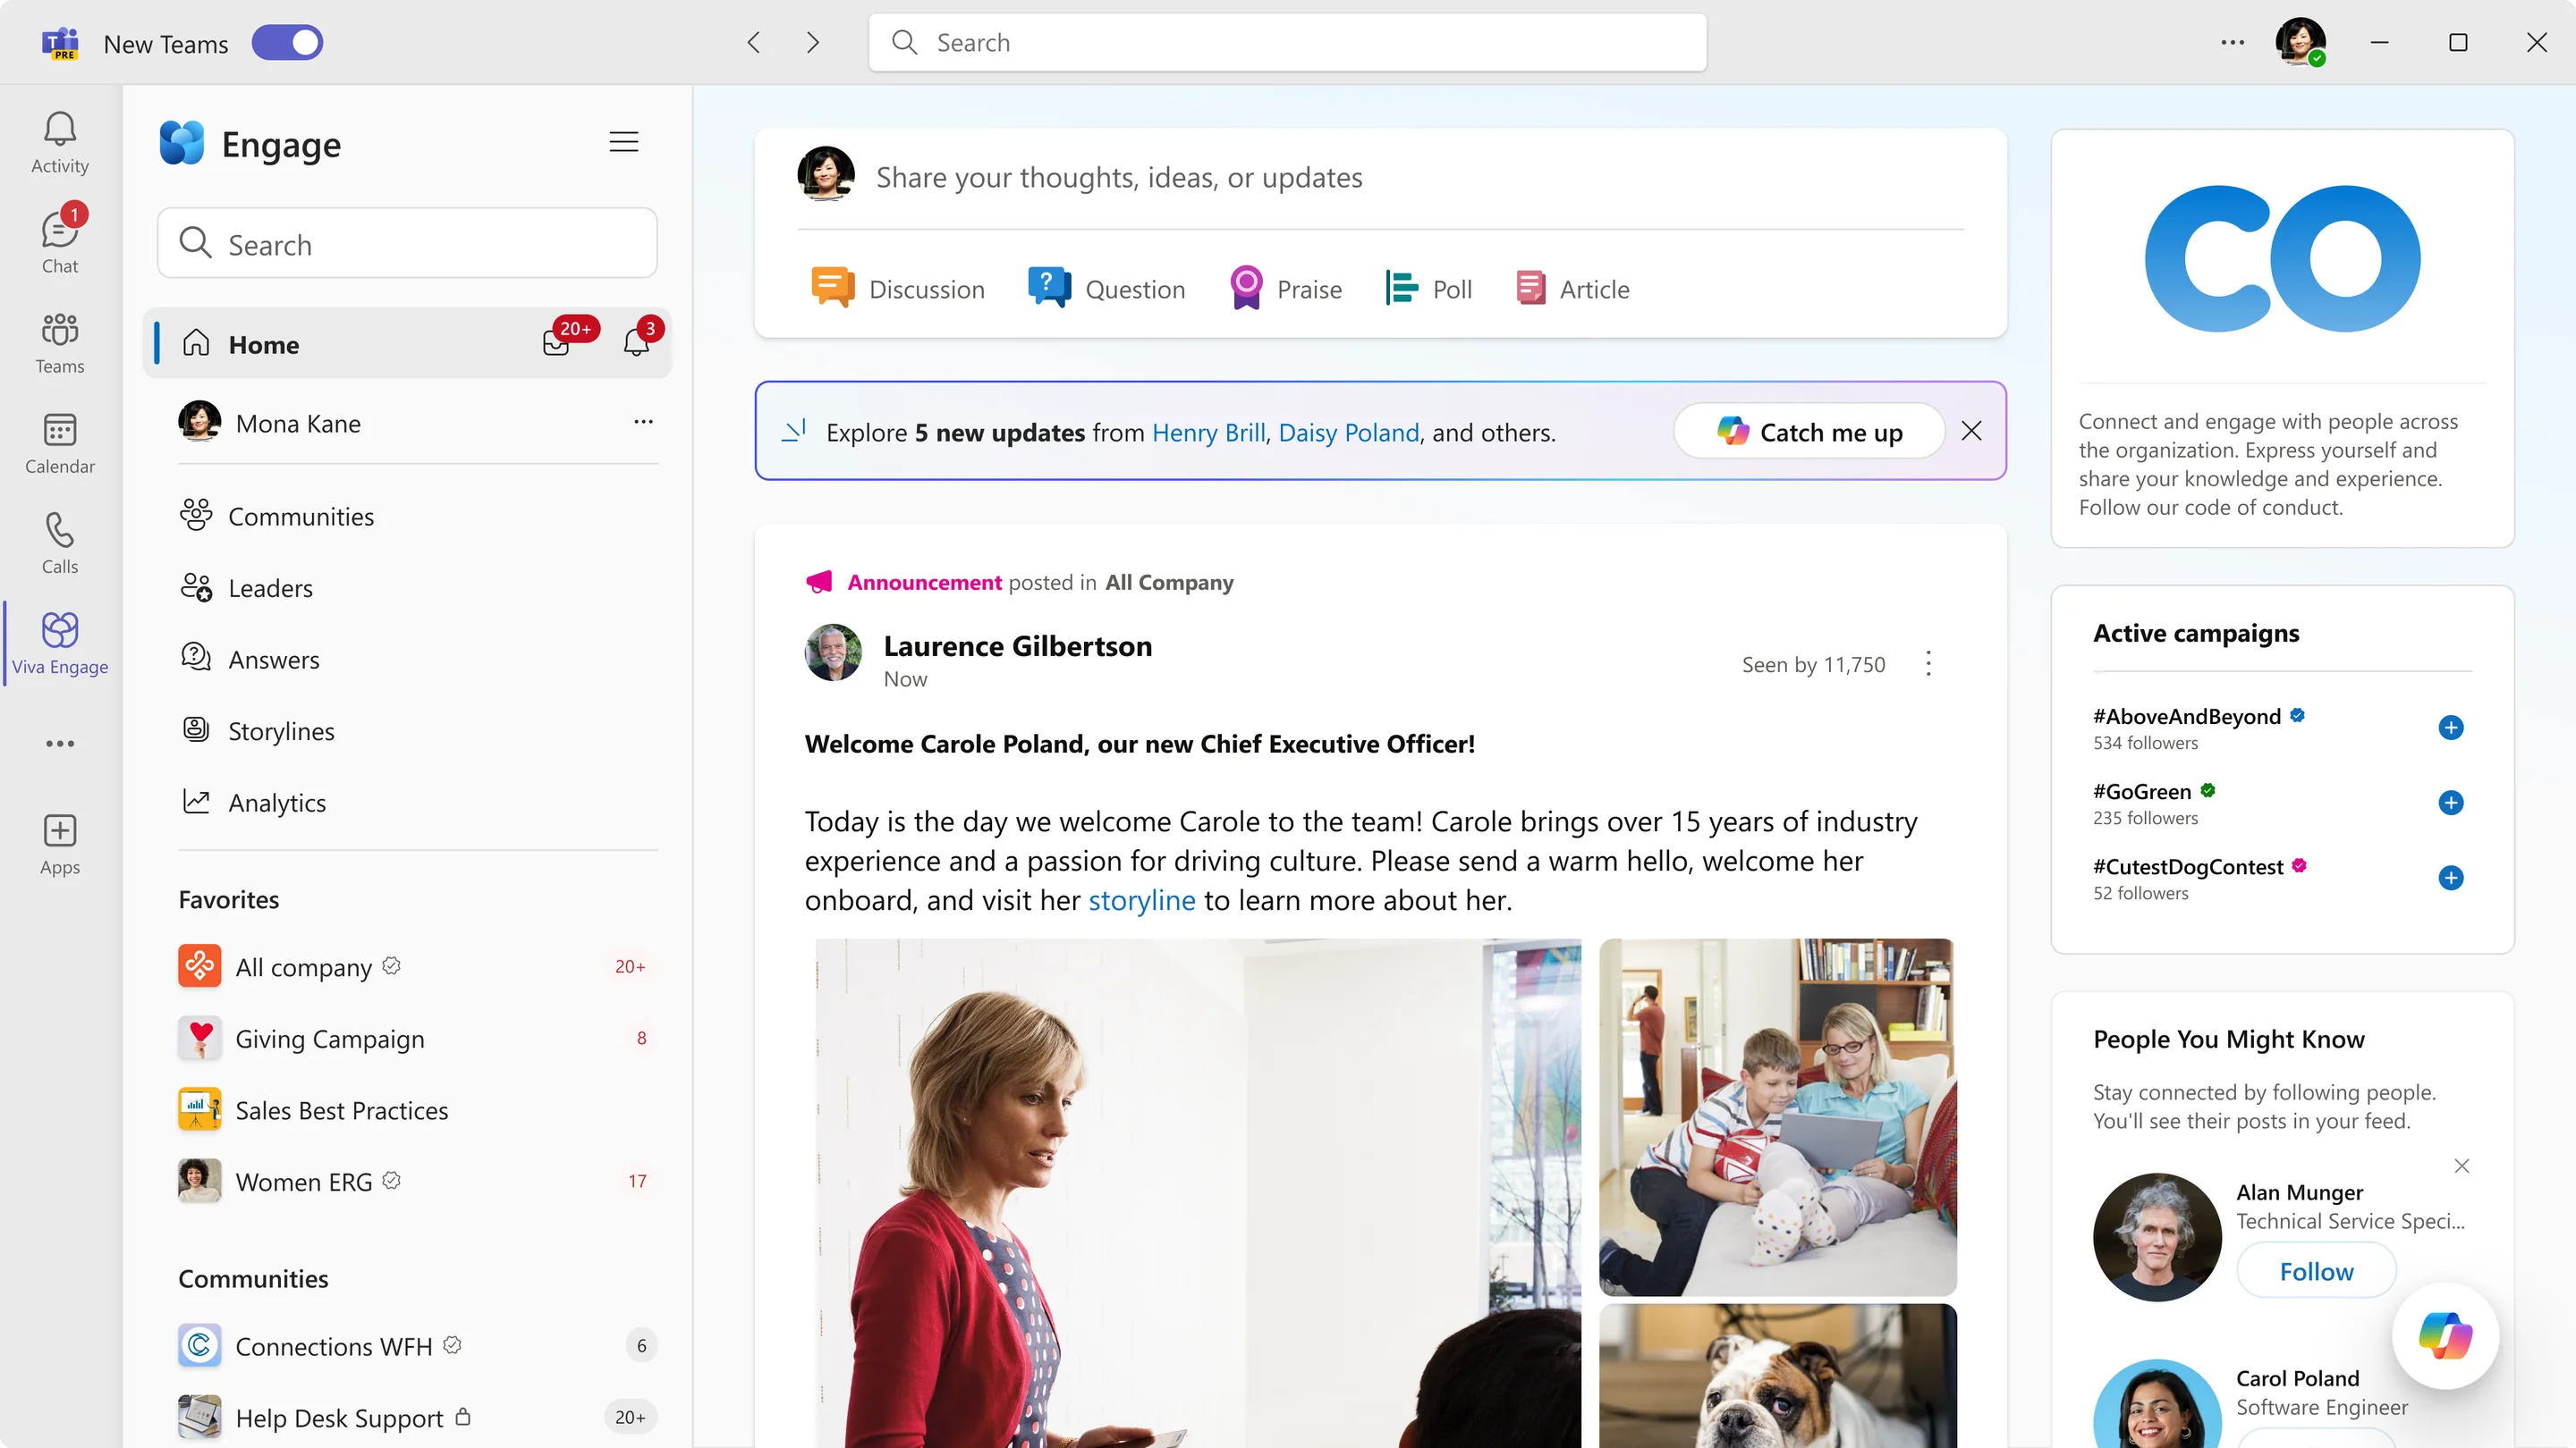Open Settings and more ellipsis in title bar
The width and height of the screenshot is (2576, 1448).
pos(2232,42)
